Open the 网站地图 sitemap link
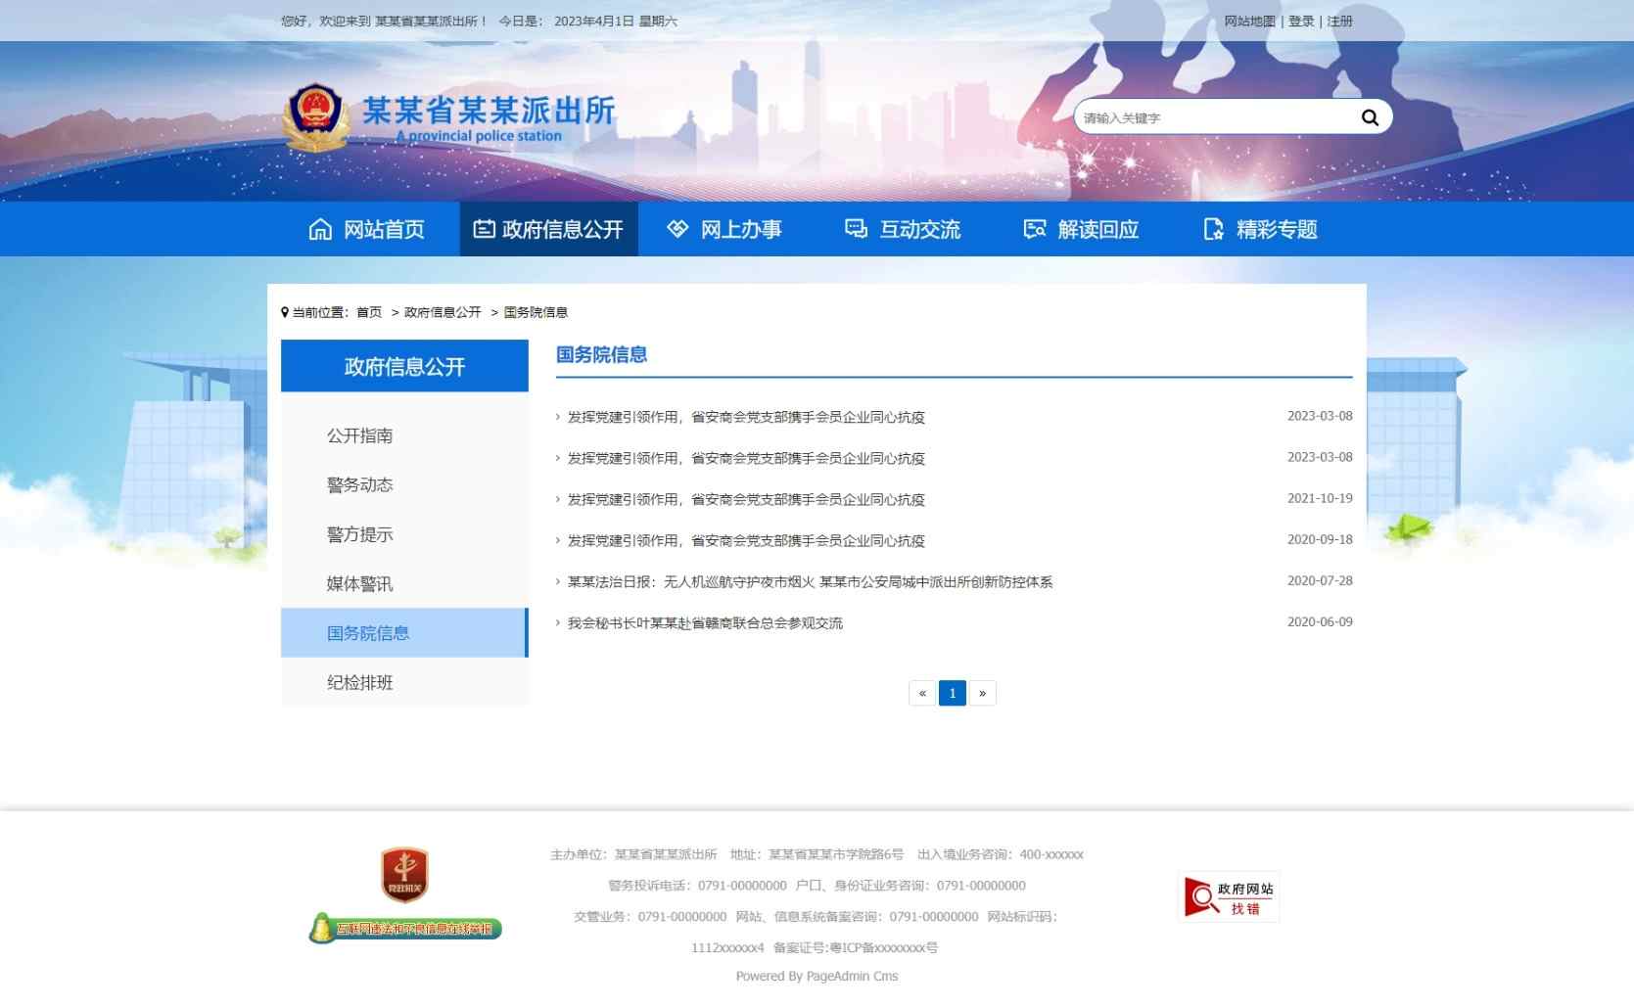The height and width of the screenshot is (1007, 1634). (x=1249, y=21)
